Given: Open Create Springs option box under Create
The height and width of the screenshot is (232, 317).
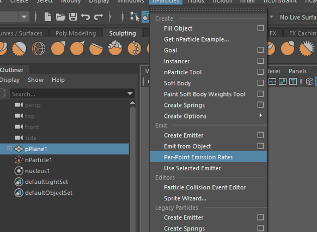Looking at the screenshot, I should click(260, 105).
